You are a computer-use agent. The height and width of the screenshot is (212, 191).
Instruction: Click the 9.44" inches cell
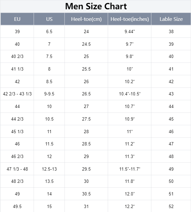[130, 31]
